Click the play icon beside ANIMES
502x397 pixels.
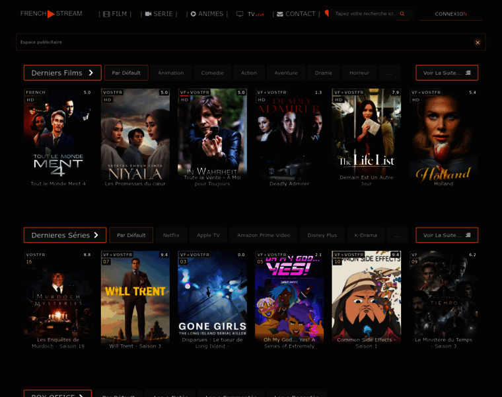tap(194, 14)
